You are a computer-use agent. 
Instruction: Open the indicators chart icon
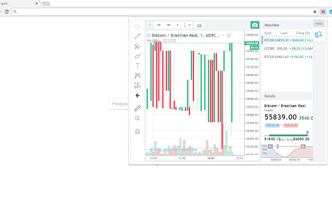point(199,25)
